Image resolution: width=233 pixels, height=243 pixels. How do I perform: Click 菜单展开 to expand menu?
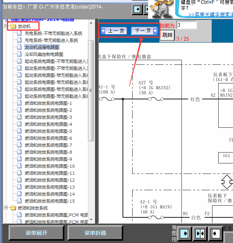[x=36, y=233]
